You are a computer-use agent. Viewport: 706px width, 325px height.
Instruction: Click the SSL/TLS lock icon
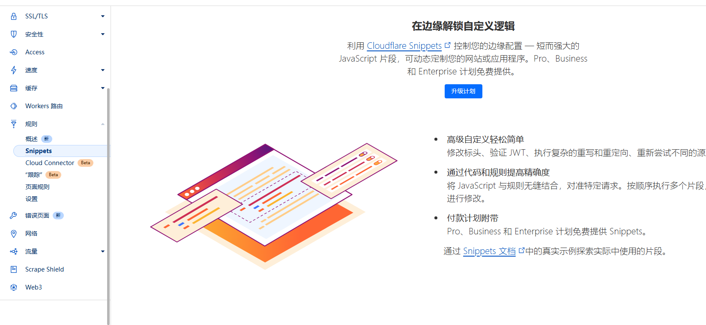[14, 16]
